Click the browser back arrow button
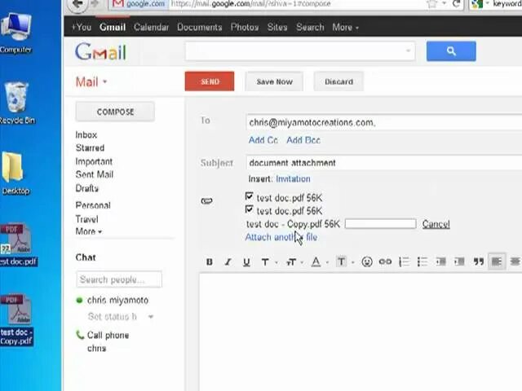522x391 pixels. pyautogui.click(x=77, y=5)
